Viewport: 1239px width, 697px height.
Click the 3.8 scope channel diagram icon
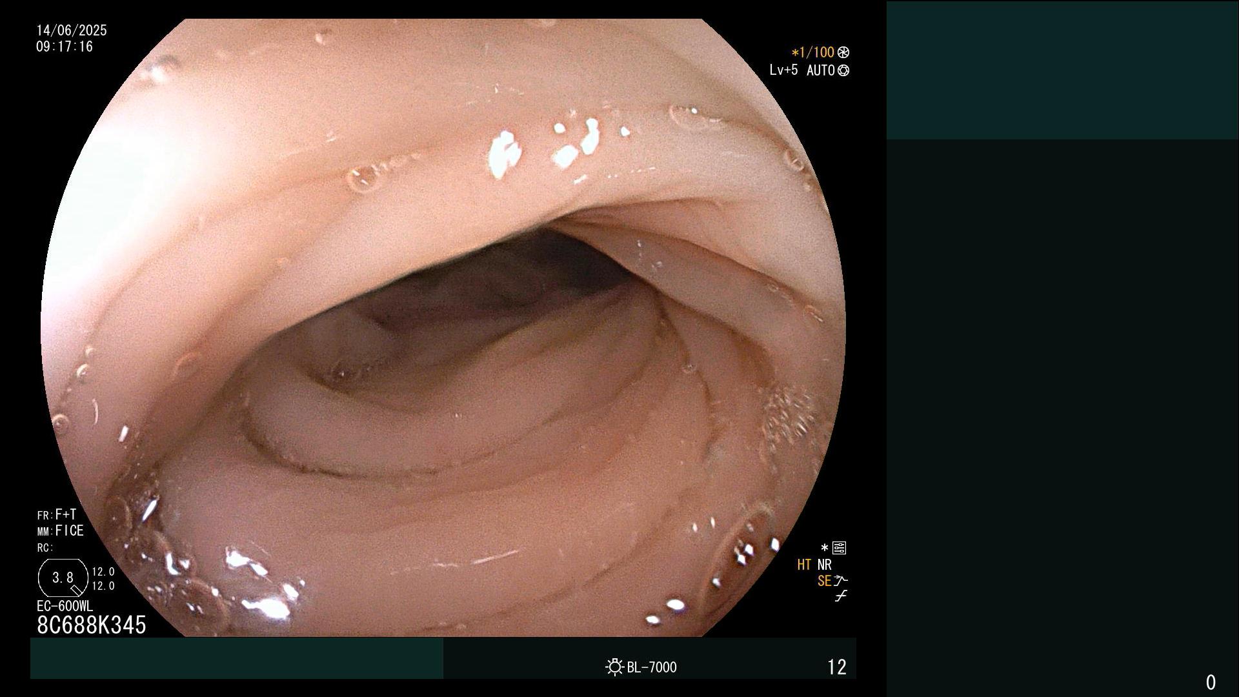click(x=63, y=578)
